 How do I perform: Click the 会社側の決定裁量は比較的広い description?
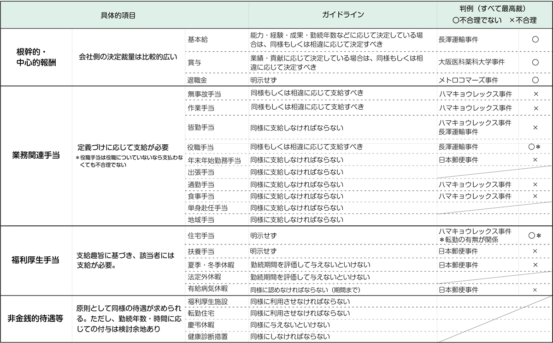(x=127, y=58)
